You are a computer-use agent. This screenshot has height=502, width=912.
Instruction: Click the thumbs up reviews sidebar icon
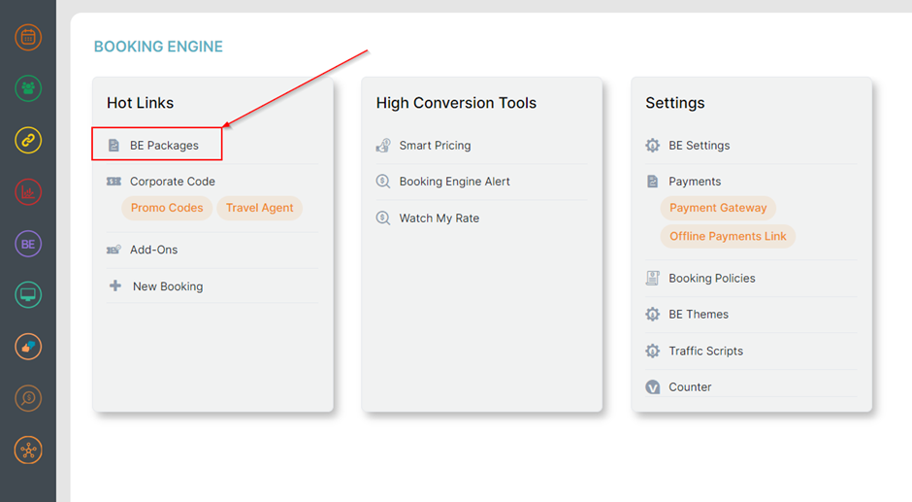pyautogui.click(x=28, y=347)
